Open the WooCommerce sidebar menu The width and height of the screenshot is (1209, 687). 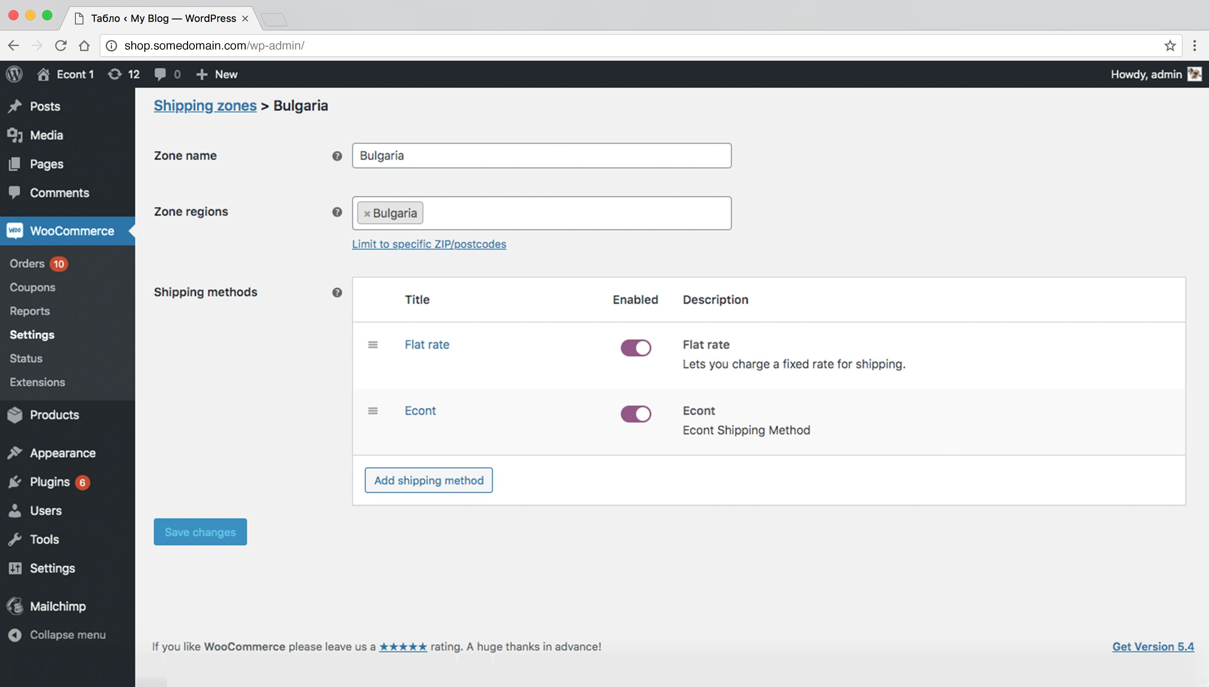click(67, 231)
